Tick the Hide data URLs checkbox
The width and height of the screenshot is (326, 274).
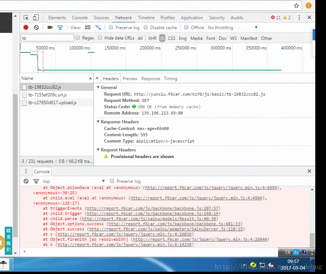[x=100, y=38]
